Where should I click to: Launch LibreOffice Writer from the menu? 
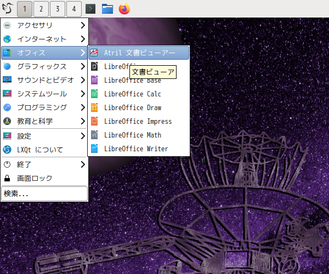pos(139,149)
